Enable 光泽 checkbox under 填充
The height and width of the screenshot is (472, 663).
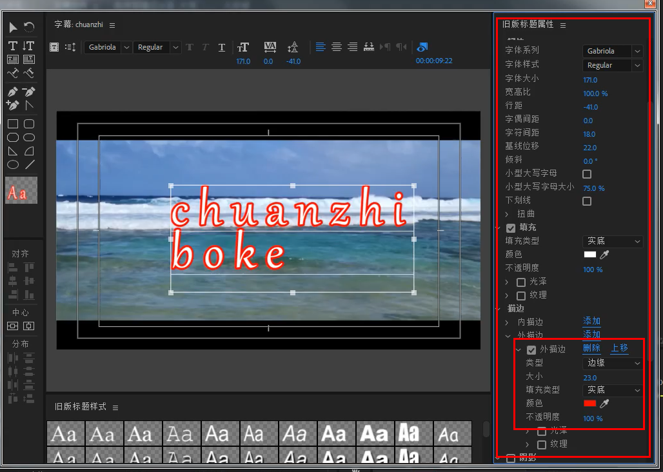click(521, 282)
